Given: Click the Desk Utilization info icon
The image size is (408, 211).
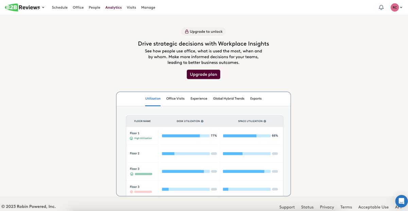Looking at the screenshot, I should (x=202, y=121).
